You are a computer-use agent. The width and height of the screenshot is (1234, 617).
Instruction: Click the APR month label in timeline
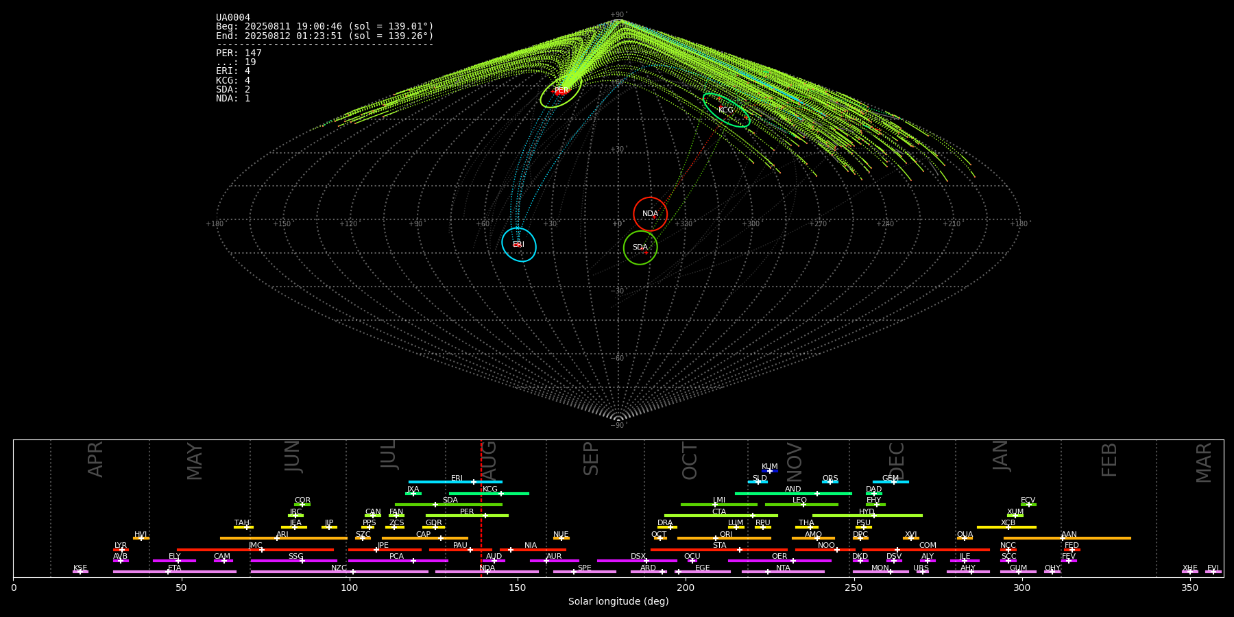(x=95, y=459)
